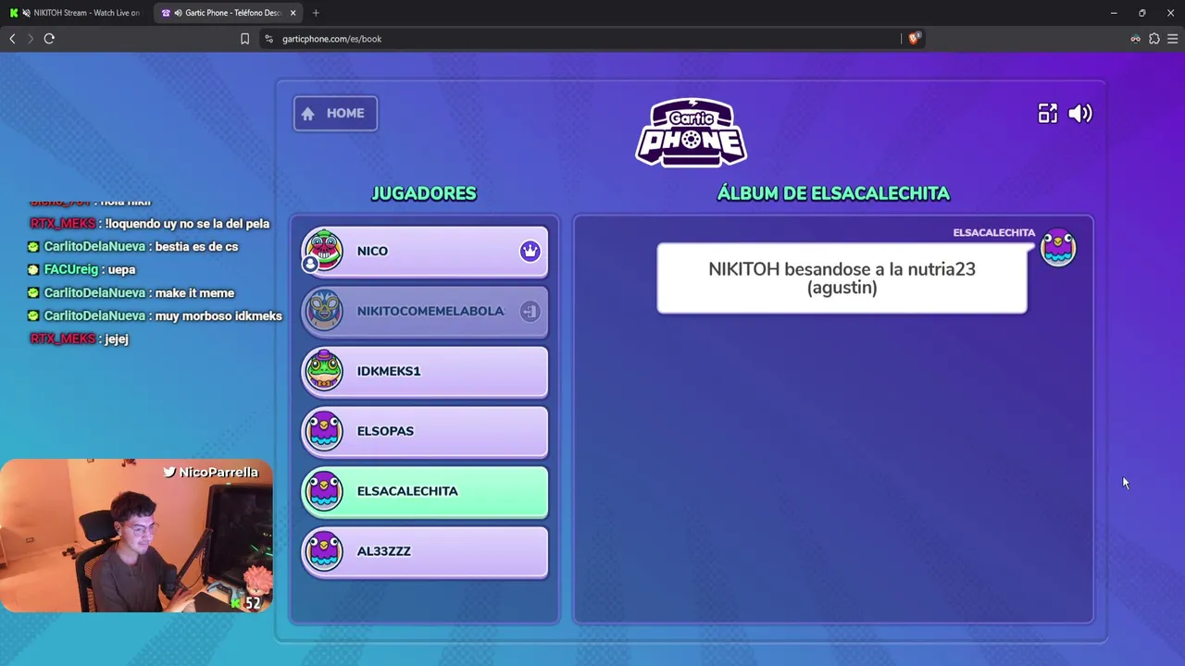The width and height of the screenshot is (1185, 666).
Task: Select player ELSOPAS
Action: [x=425, y=432]
